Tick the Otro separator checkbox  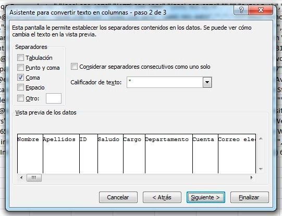pos(20,98)
